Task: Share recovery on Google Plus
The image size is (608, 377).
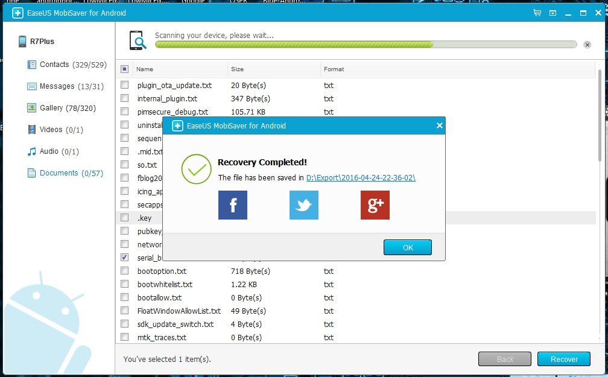Action: (375, 205)
